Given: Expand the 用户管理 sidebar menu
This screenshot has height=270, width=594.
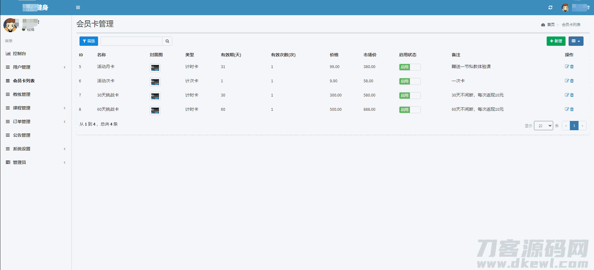Looking at the screenshot, I should (x=22, y=67).
